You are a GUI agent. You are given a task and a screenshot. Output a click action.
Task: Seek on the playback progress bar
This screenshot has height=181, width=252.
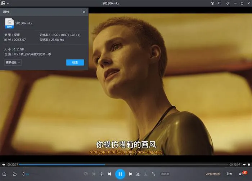point(123,165)
